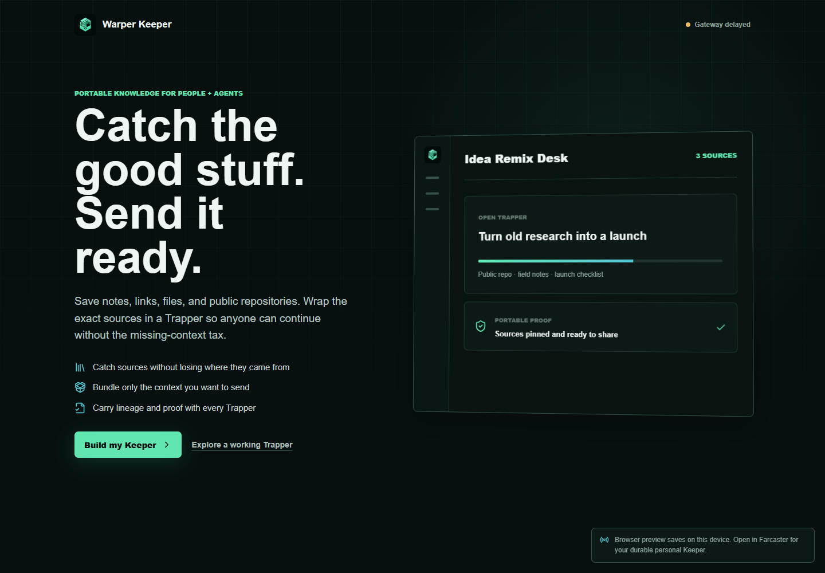The height and width of the screenshot is (573, 825).
Task: Click the Carry lineage and proof text
Action: click(x=174, y=408)
